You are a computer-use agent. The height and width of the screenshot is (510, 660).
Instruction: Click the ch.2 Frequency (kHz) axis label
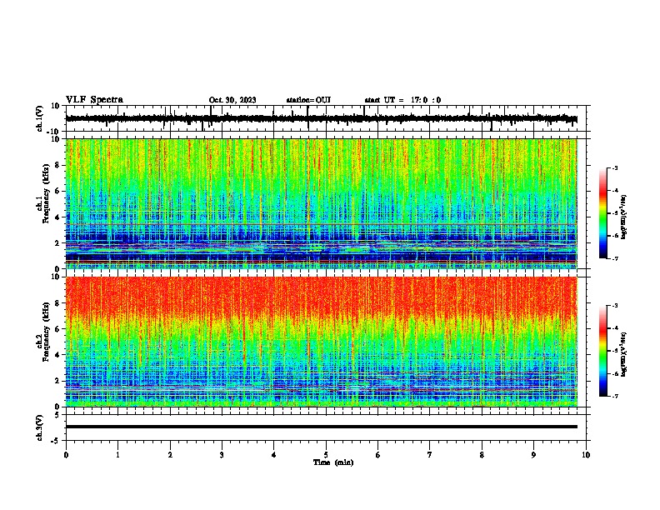pyautogui.click(x=42, y=332)
